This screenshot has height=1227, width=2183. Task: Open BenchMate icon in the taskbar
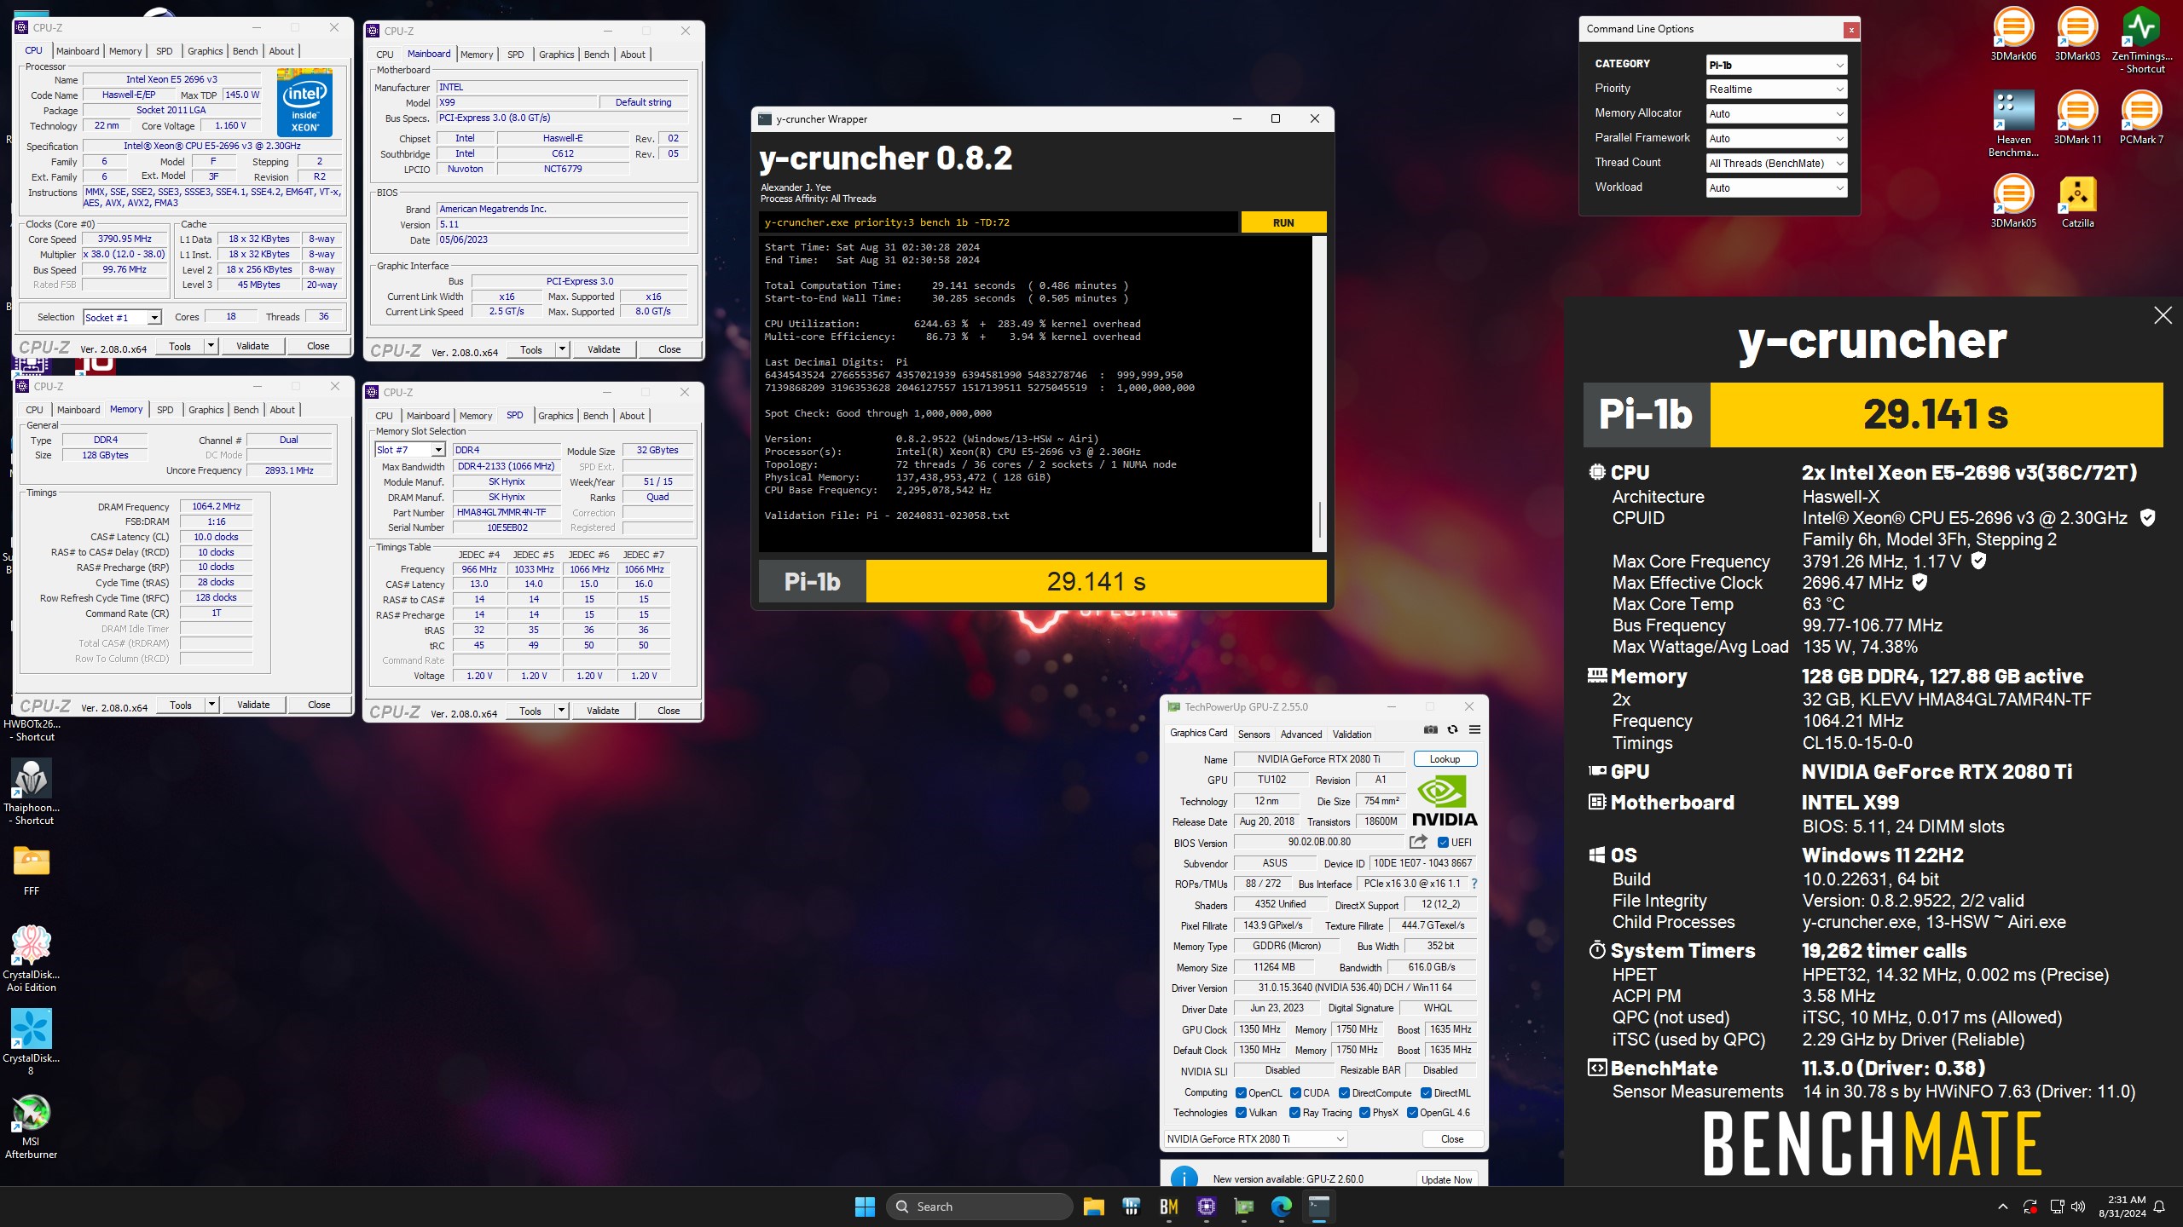[1168, 1207]
